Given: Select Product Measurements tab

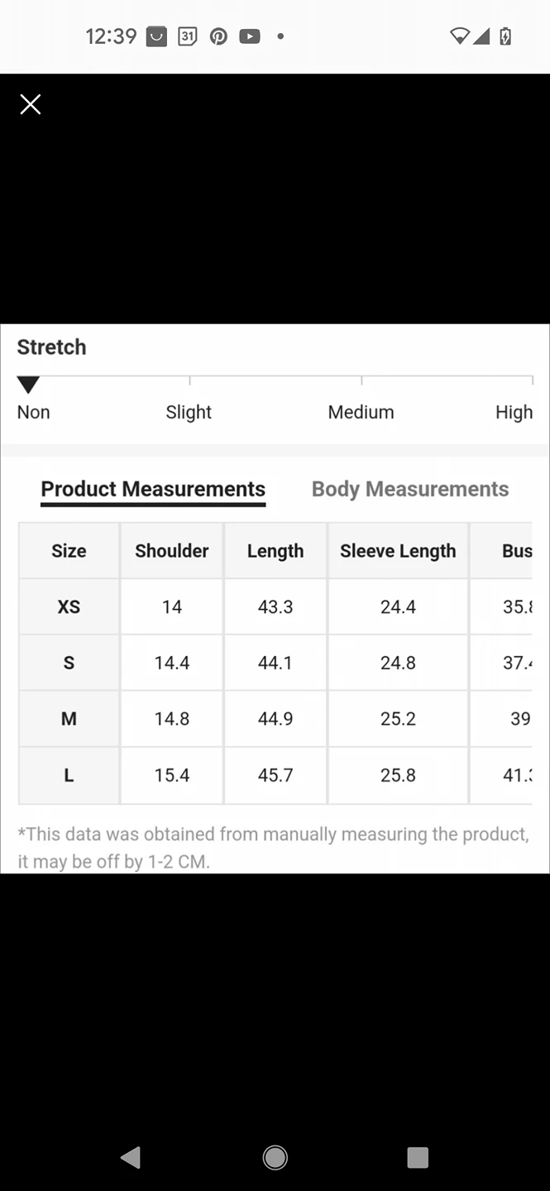Looking at the screenshot, I should (x=153, y=489).
